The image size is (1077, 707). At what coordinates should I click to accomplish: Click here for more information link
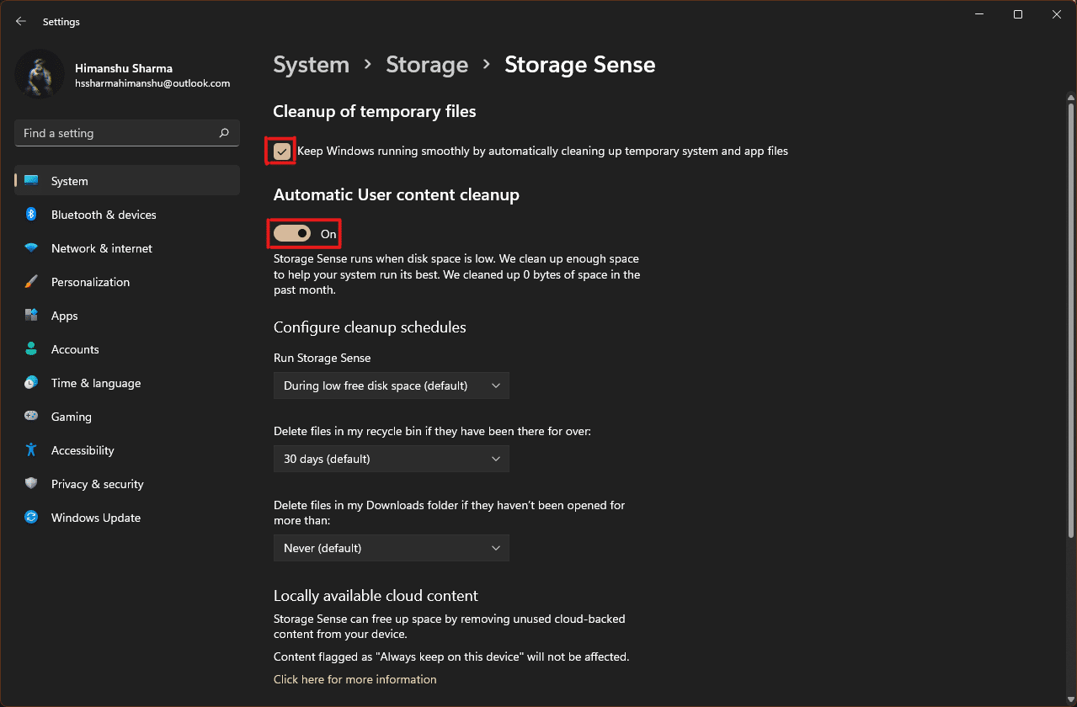click(355, 679)
